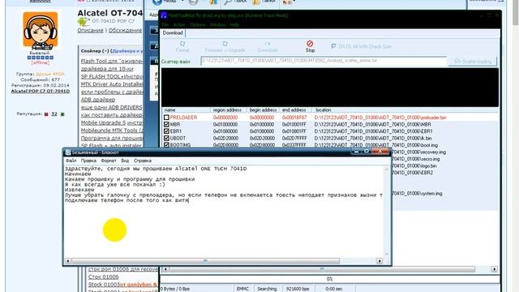Click the Scatter-loading button
519x292 pixels.
pyautogui.click(x=472, y=62)
